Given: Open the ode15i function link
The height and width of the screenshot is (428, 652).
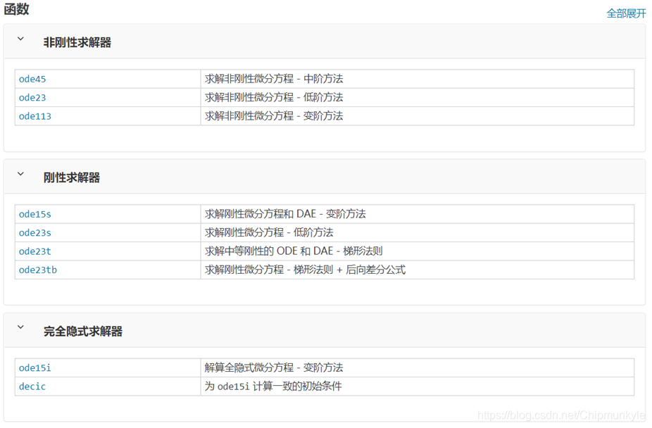Looking at the screenshot, I should tap(35, 367).
